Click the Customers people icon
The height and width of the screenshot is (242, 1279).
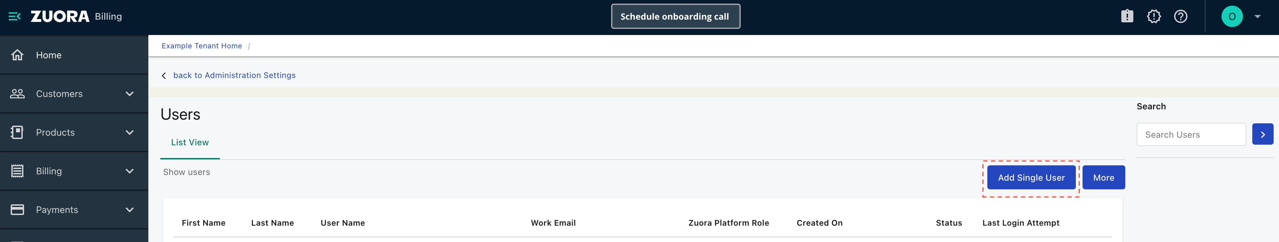[17, 94]
